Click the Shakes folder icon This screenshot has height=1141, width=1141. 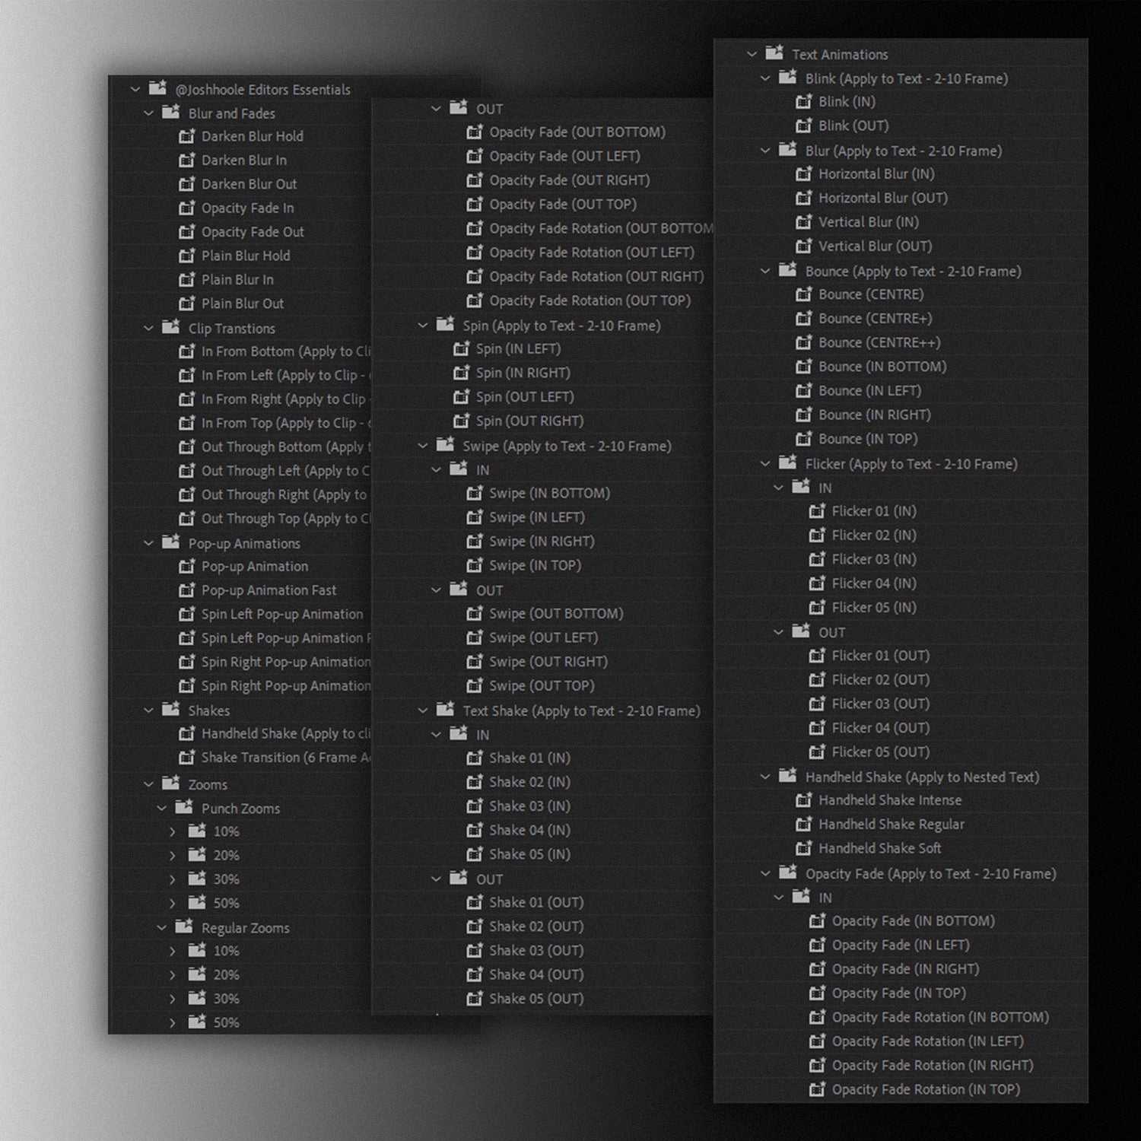point(171,710)
